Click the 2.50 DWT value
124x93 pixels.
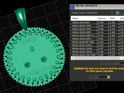(x=112, y=55)
